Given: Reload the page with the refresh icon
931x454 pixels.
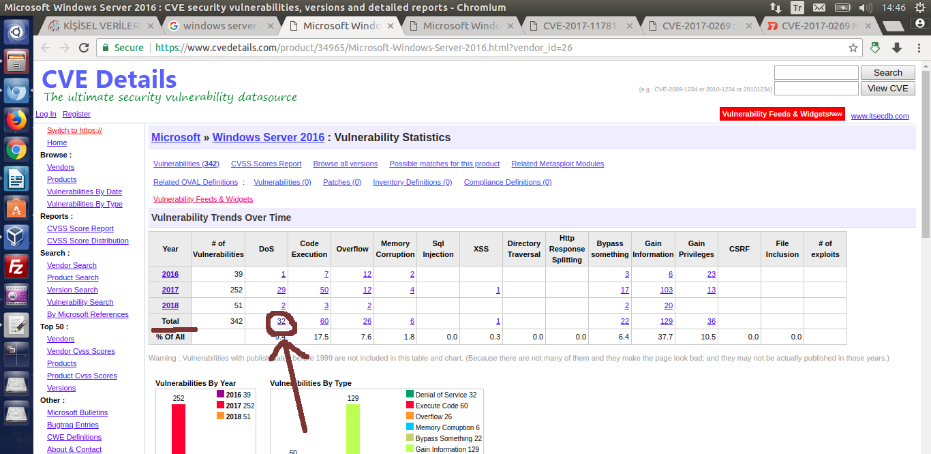Looking at the screenshot, I should coord(84,48).
